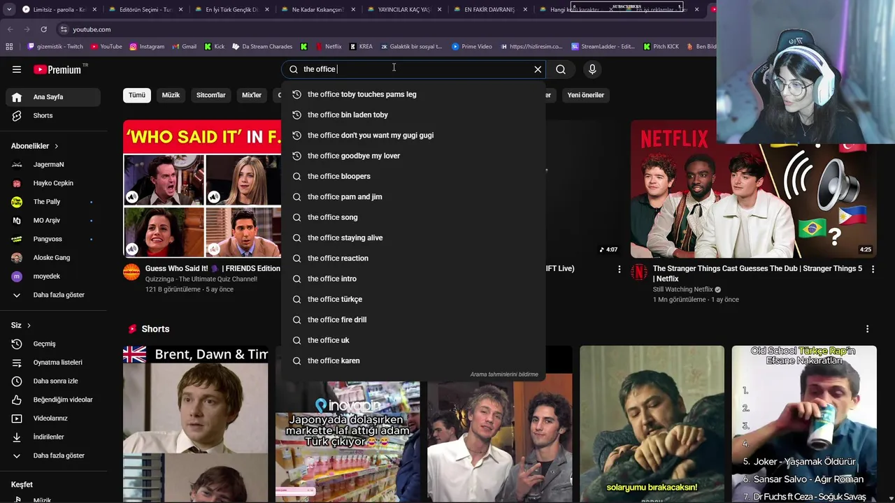Open Beğendiğim videolar liked videos
This screenshot has height=503, width=895.
pyautogui.click(x=53, y=400)
